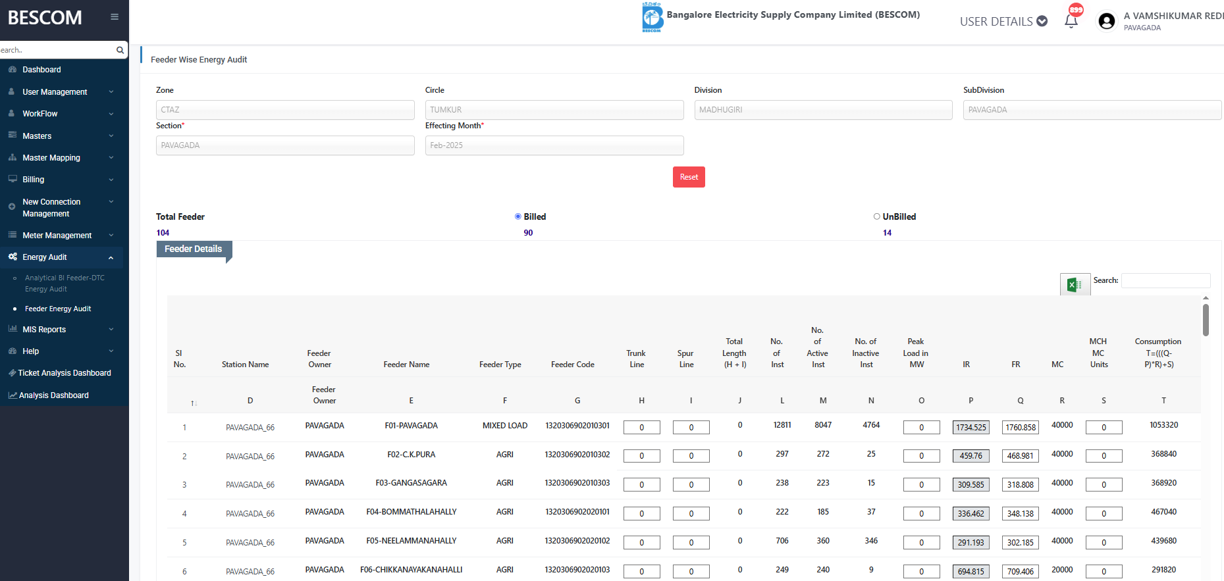The image size is (1224, 581).
Task: Click the Circle TUMKUR field
Action: (554, 110)
